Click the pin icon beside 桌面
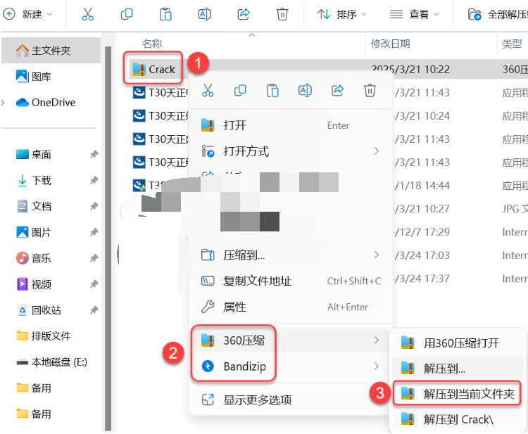528x434 pixels. click(94, 155)
